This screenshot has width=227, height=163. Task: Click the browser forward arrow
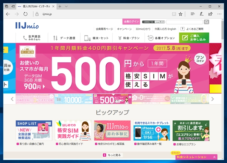pos(17,14)
